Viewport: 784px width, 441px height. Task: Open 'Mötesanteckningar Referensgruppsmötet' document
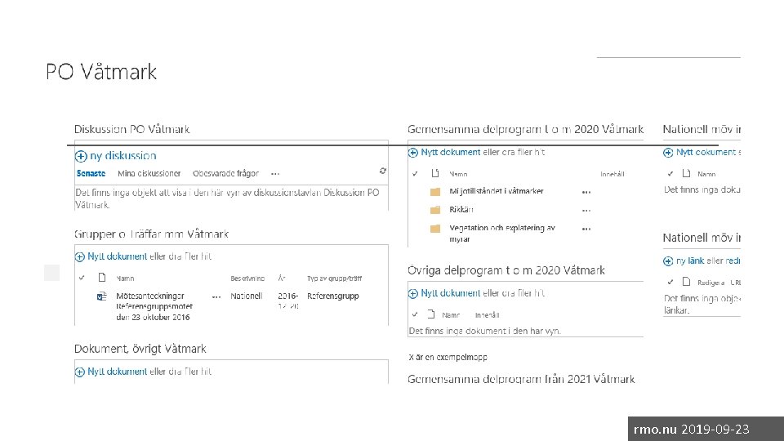[x=154, y=306]
